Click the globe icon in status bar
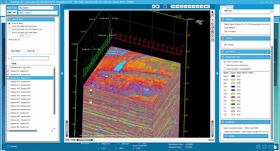 258,146
